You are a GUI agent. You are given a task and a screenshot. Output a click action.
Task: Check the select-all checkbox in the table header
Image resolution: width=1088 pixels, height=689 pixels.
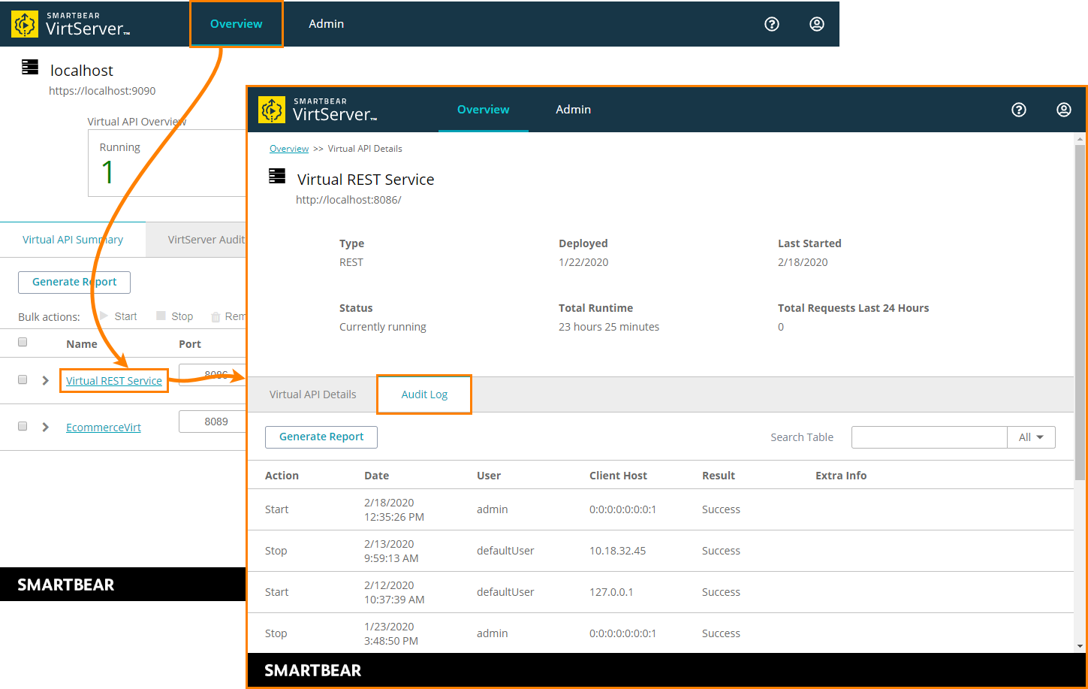(x=23, y=342)
